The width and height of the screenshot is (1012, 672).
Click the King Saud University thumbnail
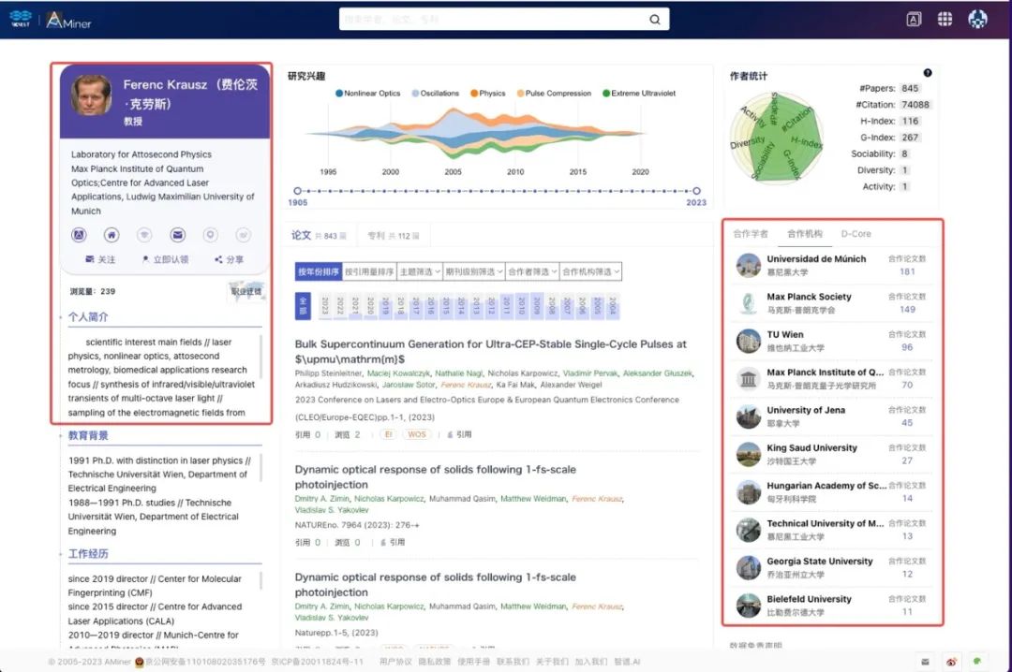point(749,454)
